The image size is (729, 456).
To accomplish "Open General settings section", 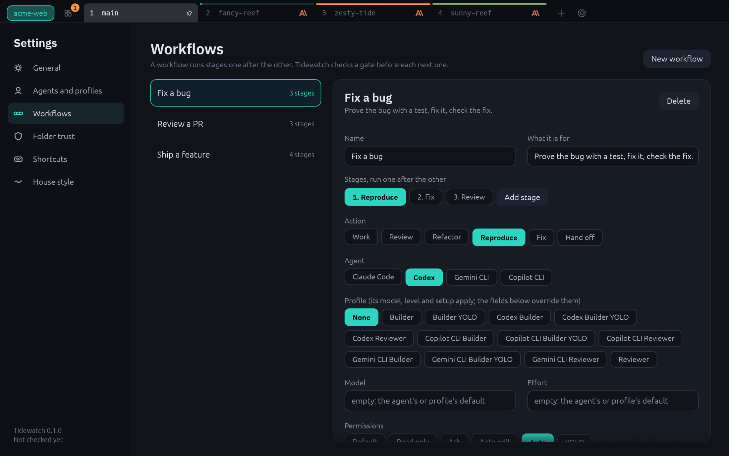I will [x=66, y=68].
